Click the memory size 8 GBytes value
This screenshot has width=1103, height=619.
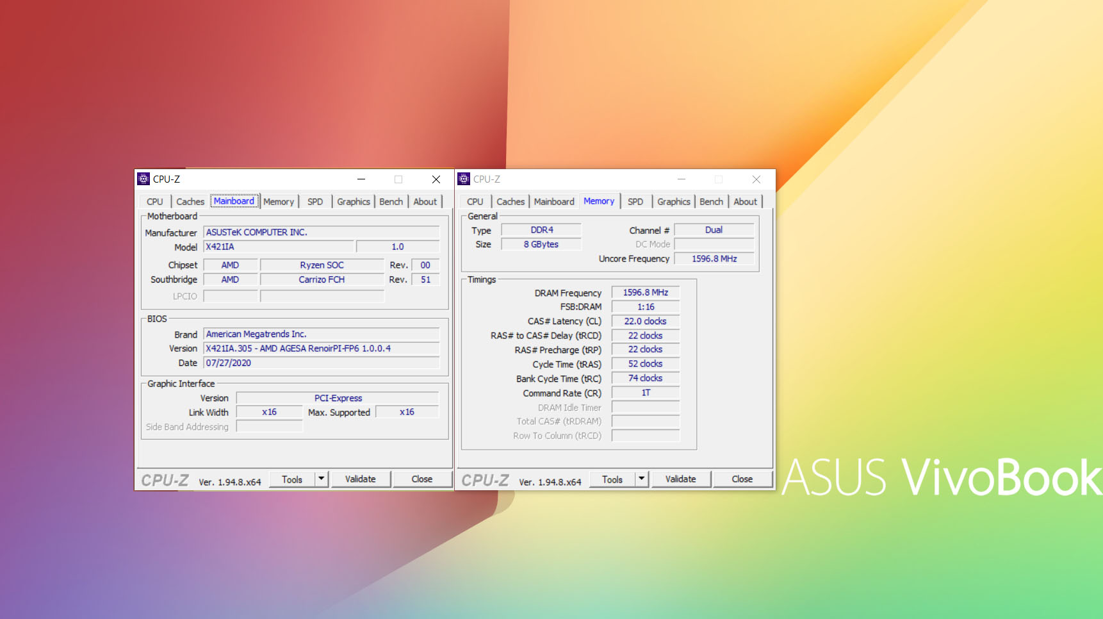541,244
